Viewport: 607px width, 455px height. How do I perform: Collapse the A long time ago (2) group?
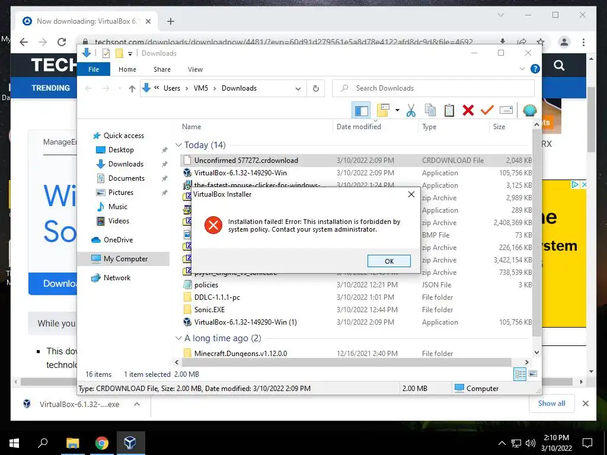point(178,338)
